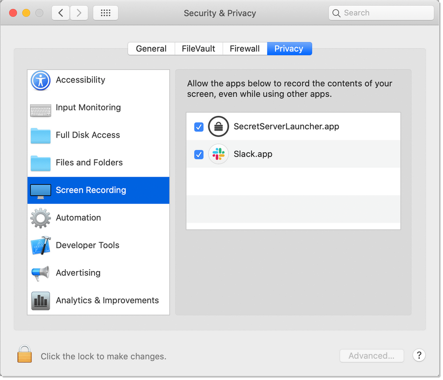The image size is (443, 380).
Task: Select the Input Monitoring keyboard icon
Action: tap(41, 110)
